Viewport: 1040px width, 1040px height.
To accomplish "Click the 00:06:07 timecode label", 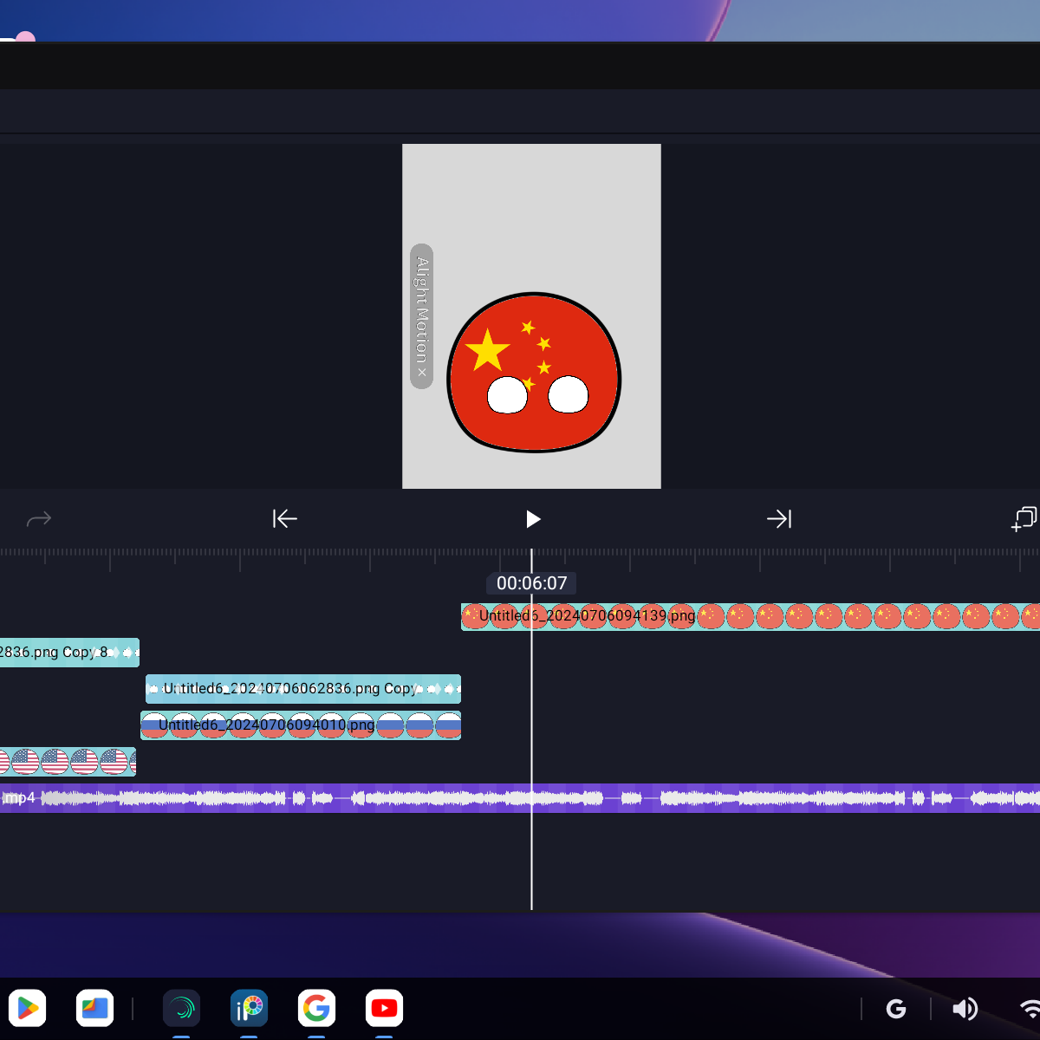I will [531, 583].
